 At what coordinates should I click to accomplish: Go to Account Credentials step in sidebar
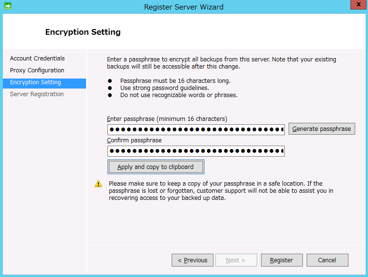tap(37, 59)
